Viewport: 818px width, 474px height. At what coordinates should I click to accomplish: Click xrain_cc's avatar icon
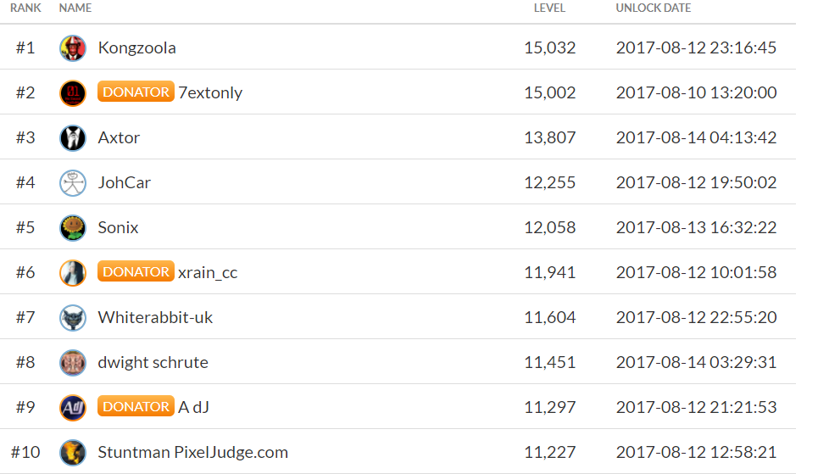(x=73, y=273)
